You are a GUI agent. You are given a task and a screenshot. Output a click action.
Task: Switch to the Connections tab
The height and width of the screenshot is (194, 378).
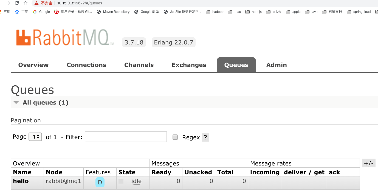coord(86,65)
